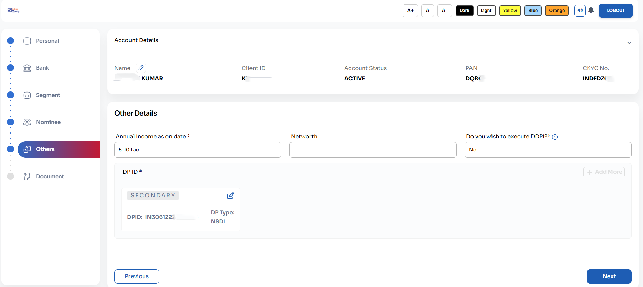
Task: Decrease font size with A-
Action: [x=445, y=11]
